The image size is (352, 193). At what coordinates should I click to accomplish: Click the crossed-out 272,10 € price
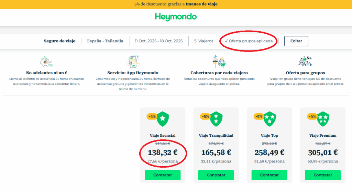tap(269, 144)
